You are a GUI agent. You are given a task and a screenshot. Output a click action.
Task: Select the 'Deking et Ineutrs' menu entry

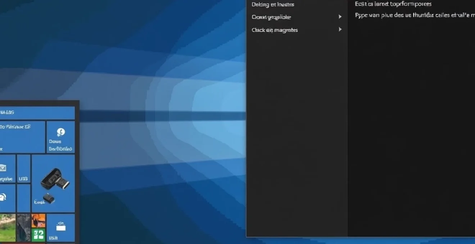pos(273,5)
